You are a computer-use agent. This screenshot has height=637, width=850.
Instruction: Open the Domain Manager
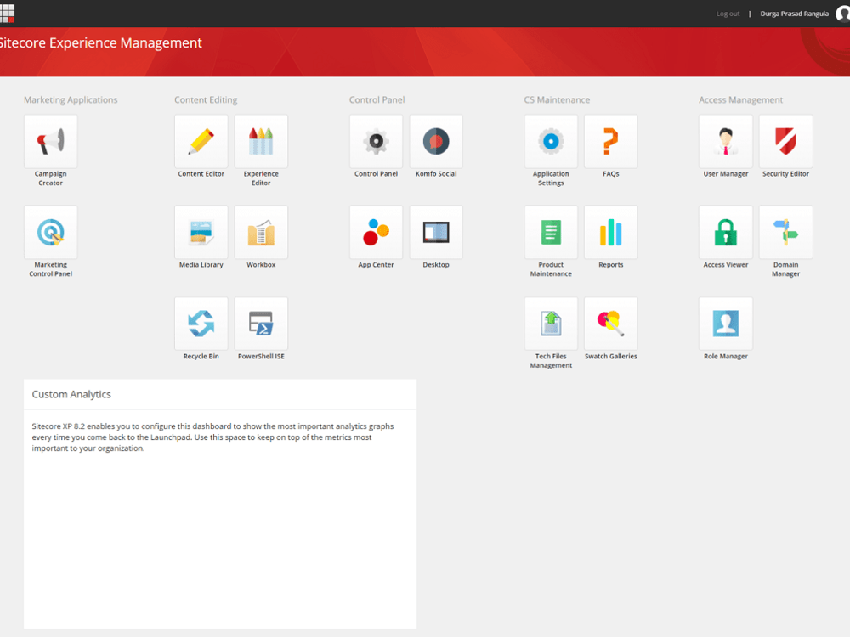point(786,233)
